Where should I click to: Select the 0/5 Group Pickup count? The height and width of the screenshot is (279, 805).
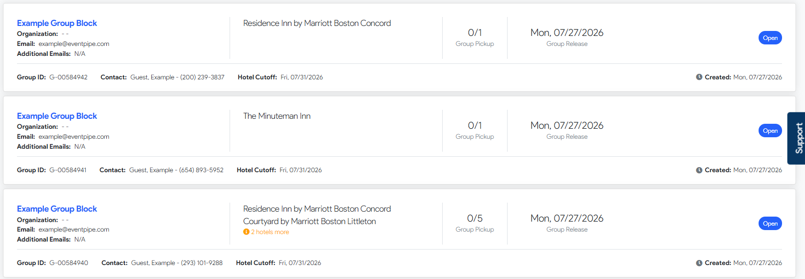coord(475,219)
